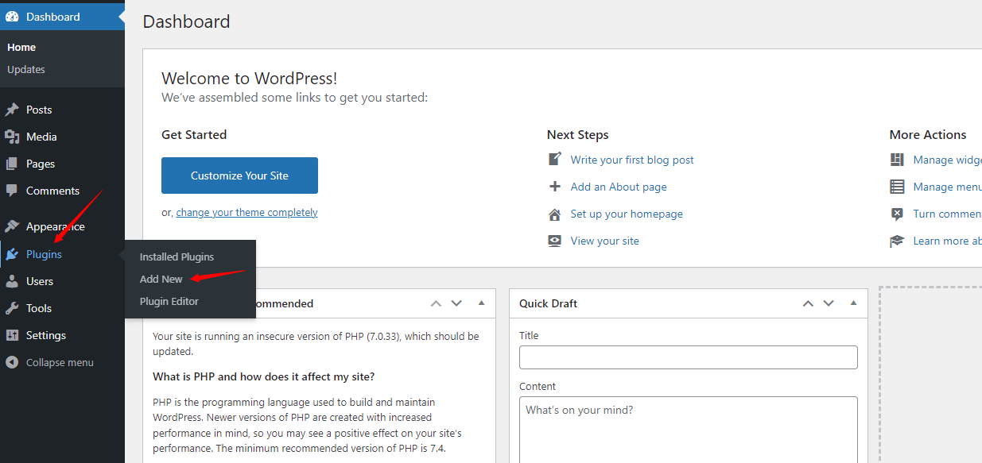Click the Customize Your Site button
The width and height of the screenshot is (982, 463).
239,176
